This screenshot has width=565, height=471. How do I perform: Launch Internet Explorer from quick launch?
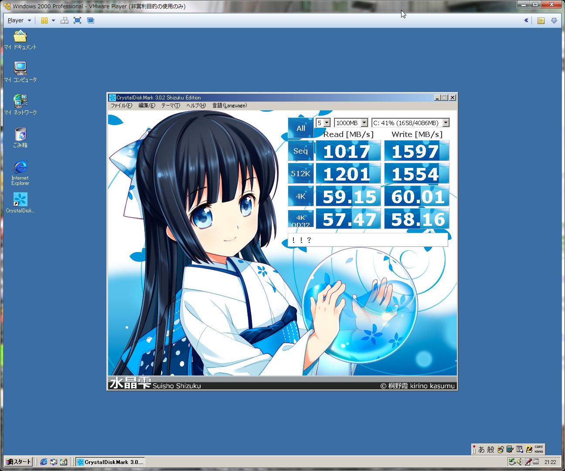click(x=44, y=462)
